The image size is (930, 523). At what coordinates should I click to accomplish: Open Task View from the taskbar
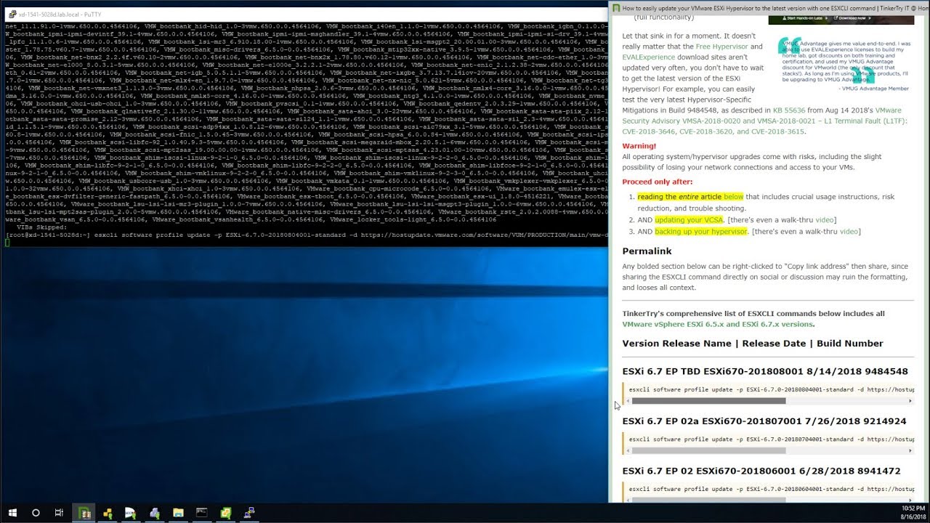(59, 513)
